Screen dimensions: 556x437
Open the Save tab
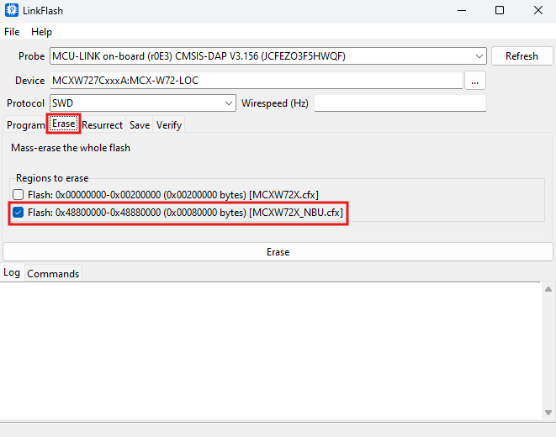[x=140, y=125]
